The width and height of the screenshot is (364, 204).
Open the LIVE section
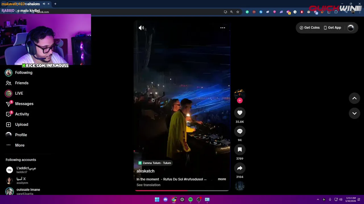click(x=14, y=93)
